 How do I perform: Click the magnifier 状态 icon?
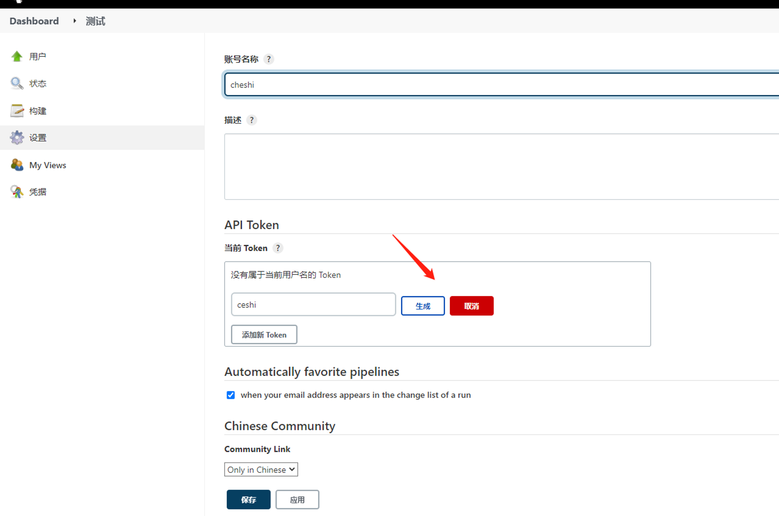coord(17,83)
